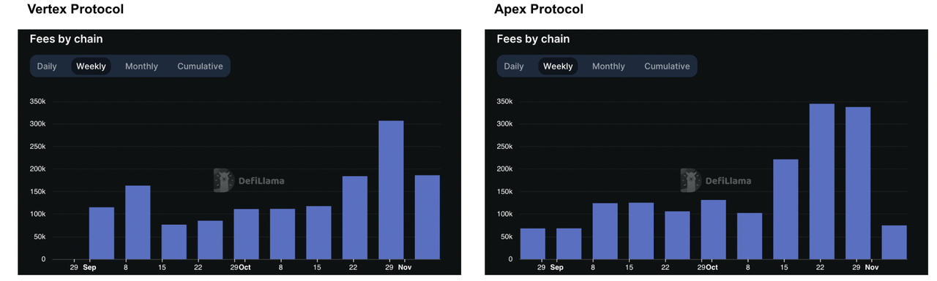Click DefiLlama logo icon in Vertex chart
The height and width of the screenshot is (281, 937).
223,180
